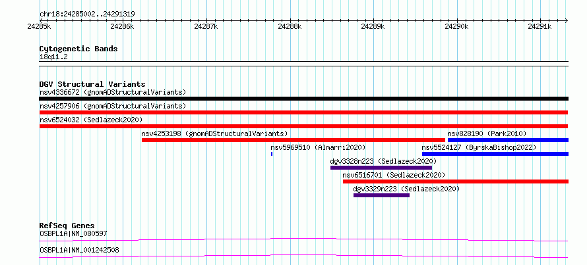Image resolution: width=587 pixels, height=265 pixels.
Task: Open the OSBPL1A|NM_080597 gene label
Action: (73, 234)
